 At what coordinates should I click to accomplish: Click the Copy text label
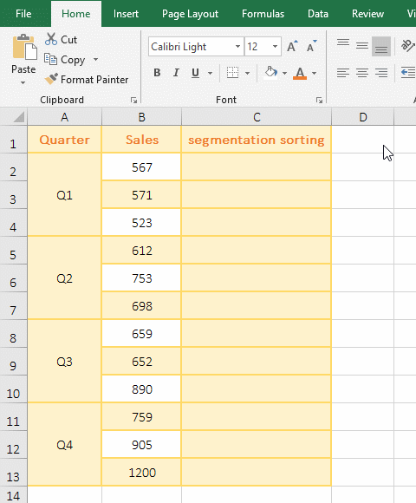tap(73, 60)
